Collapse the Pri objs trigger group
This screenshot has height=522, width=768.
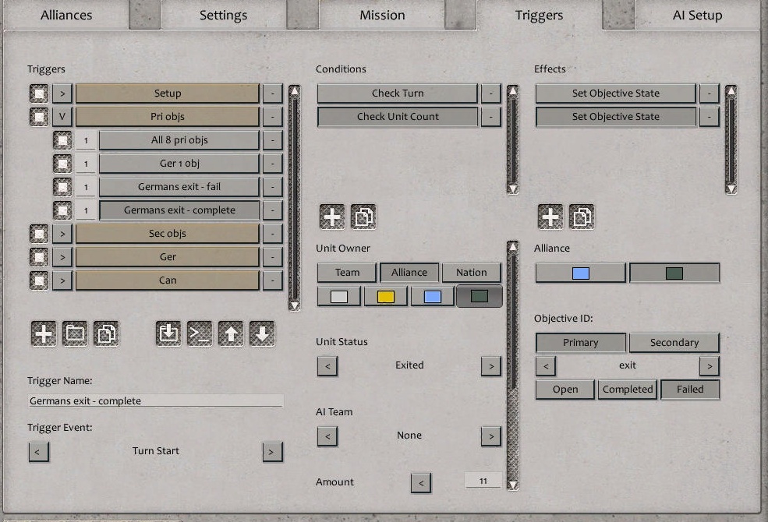pyautogui.click(x=60, y=116)
